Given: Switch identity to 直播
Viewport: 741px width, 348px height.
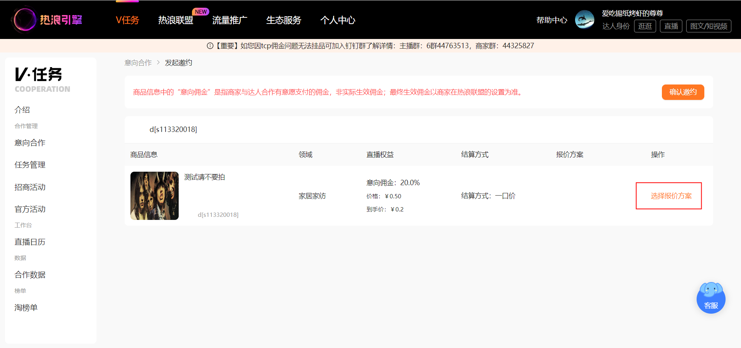Looking at the screenshot, I should (x=671, y=26).
